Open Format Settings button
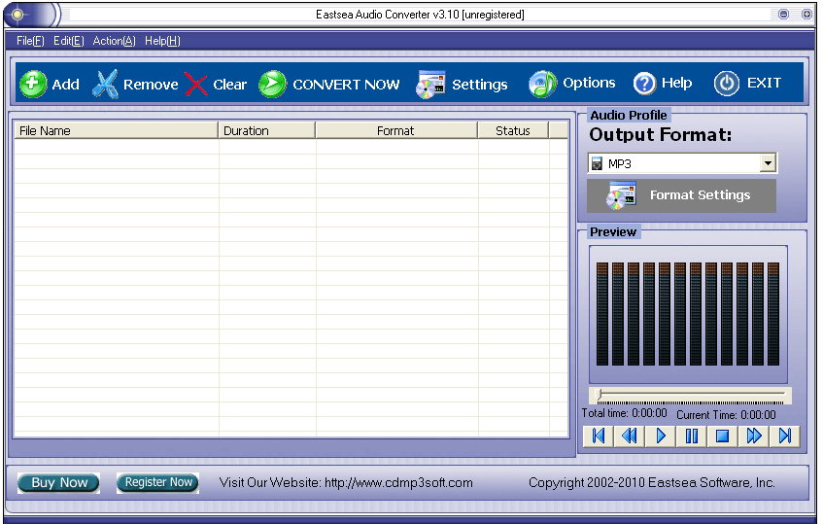Screen dimensions: 823x524 point(681,195)
